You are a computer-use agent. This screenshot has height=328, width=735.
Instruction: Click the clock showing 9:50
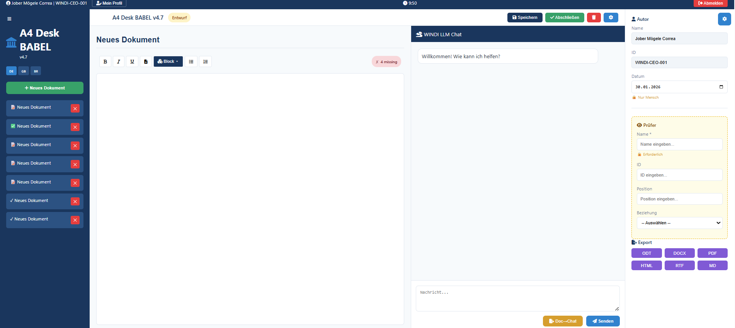pyautogui.click(x=410, y=3)
